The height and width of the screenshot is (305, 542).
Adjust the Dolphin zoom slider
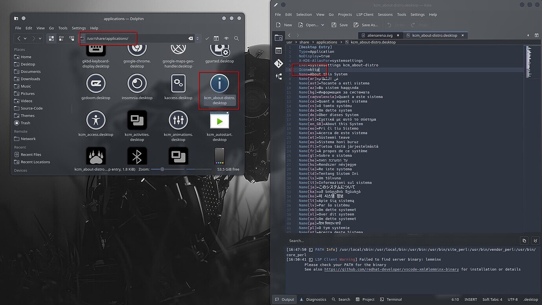162,169
